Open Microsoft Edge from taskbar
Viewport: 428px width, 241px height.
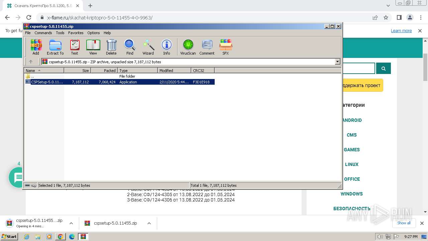(72, 237)
